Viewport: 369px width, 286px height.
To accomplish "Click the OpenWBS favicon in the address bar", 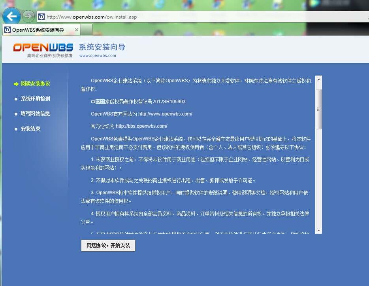I will (41, 17).
